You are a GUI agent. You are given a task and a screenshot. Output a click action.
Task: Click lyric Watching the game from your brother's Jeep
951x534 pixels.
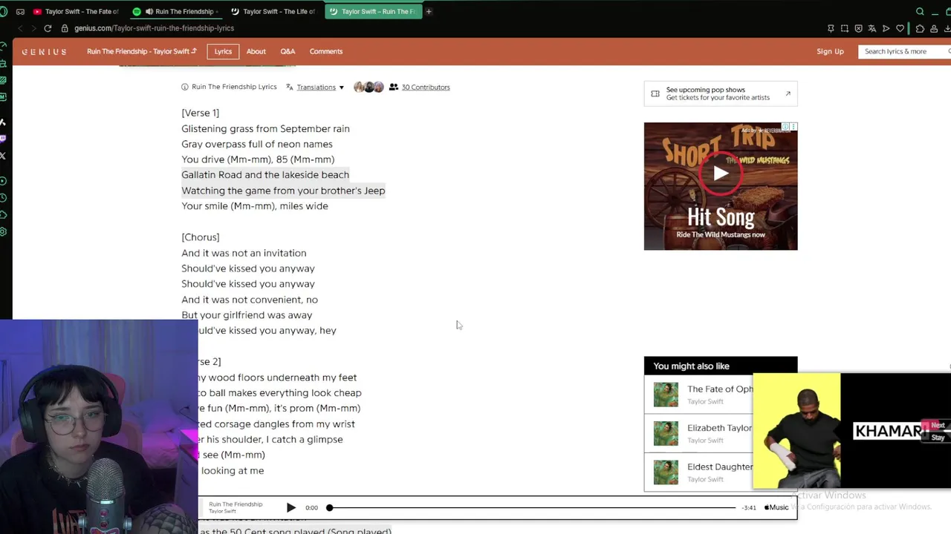point(283,191)
